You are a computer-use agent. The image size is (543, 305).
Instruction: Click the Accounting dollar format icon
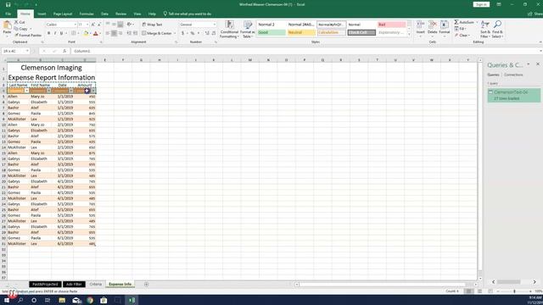182,33
